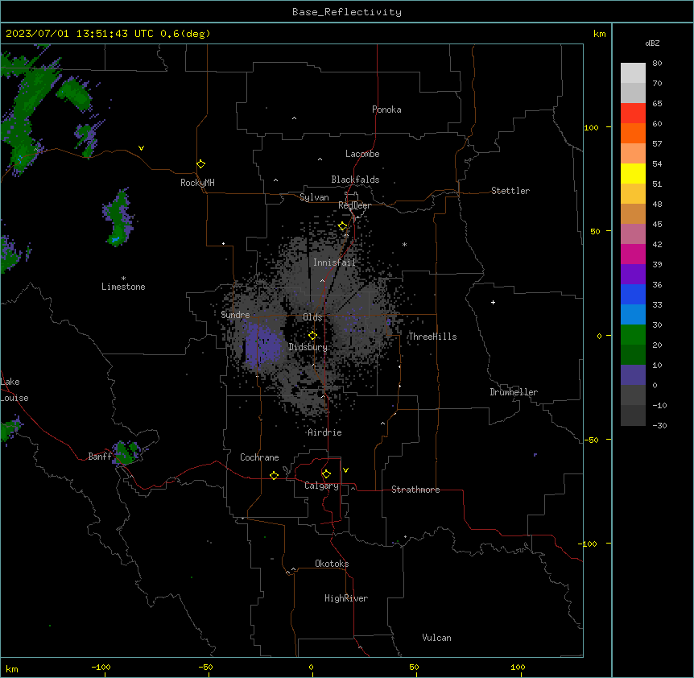Select the blue 33-36 dBZ color swatch
Image resolution: width=694 pixels, height=678 pixels.
click(633, 294)
